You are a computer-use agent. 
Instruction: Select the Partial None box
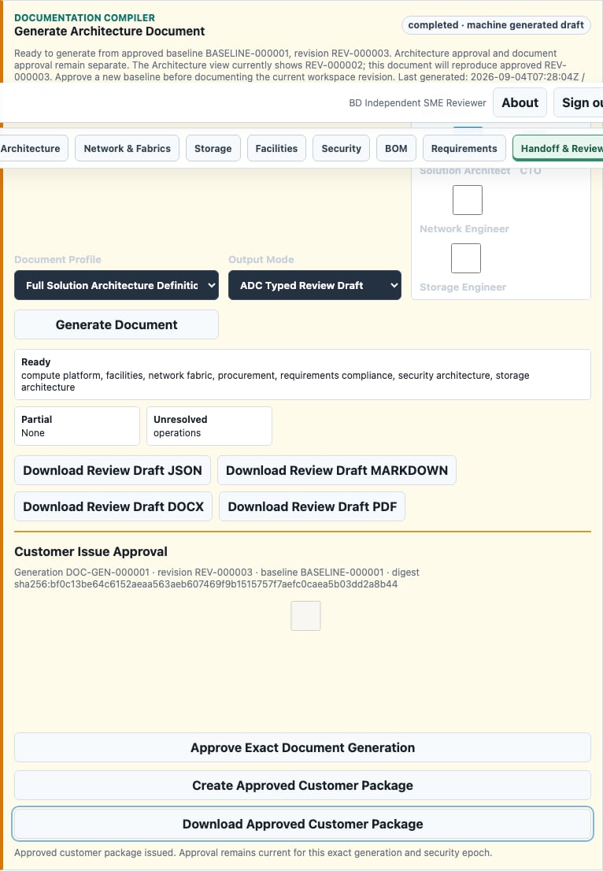77,426
